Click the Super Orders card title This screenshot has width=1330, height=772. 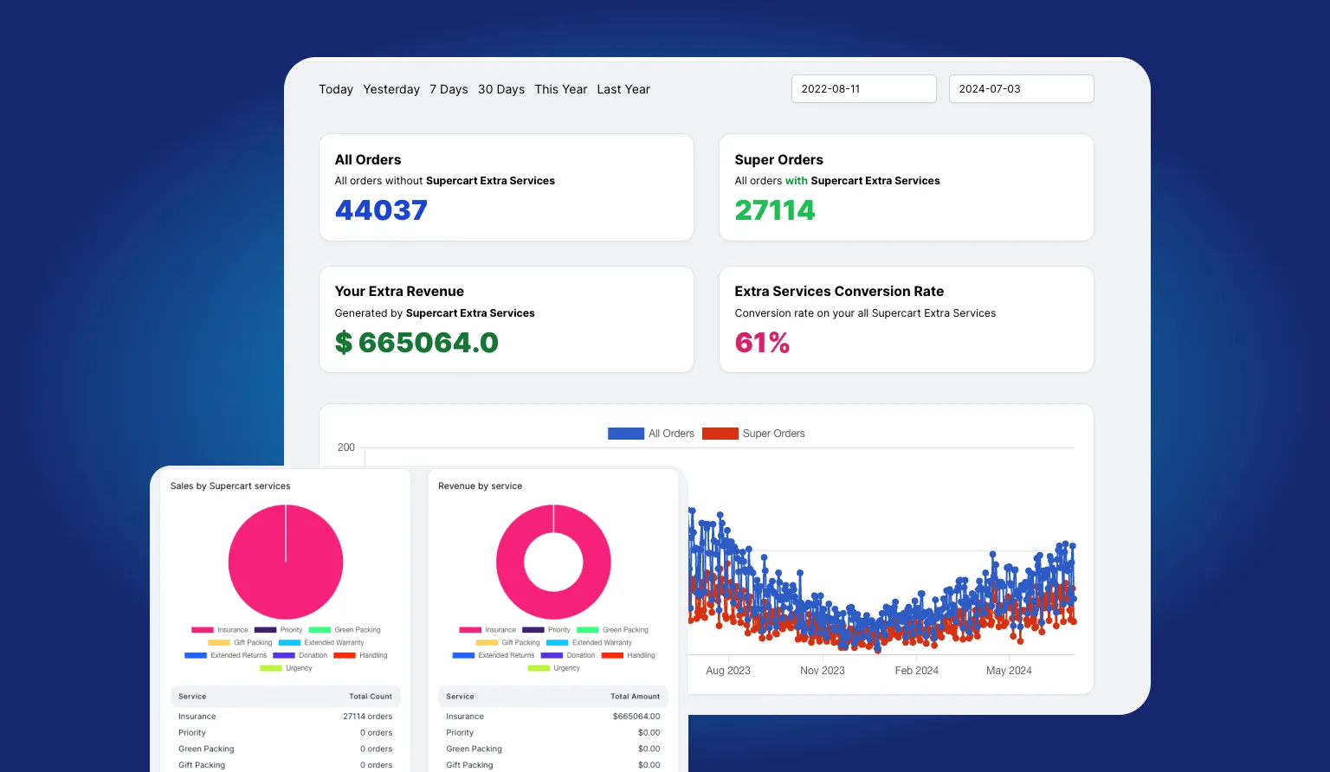pyautogui.click(x=778, y=160)
